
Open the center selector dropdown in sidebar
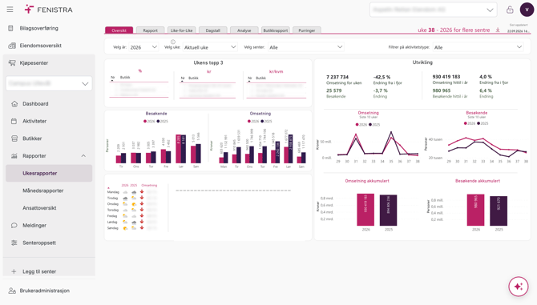49,83
